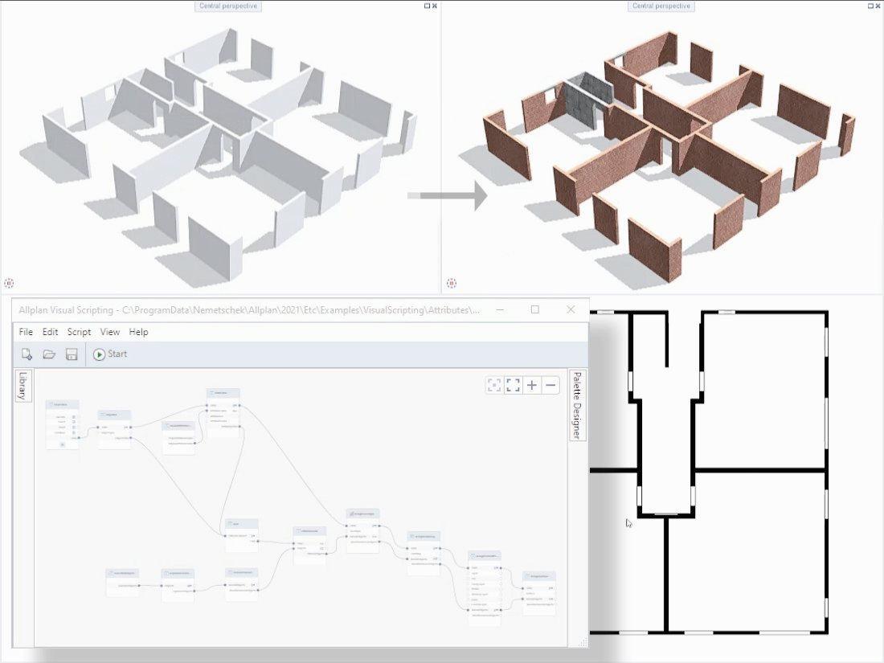Open the Help menu
This screenshot has width=884, height=663.
(138, 332)
